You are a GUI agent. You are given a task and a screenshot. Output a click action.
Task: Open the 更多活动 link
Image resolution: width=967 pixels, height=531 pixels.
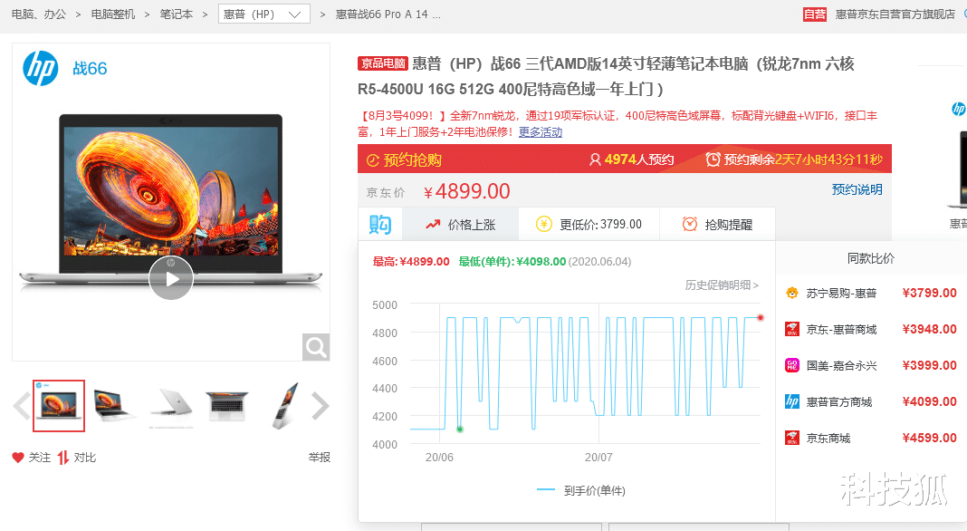tap(541, 132)
